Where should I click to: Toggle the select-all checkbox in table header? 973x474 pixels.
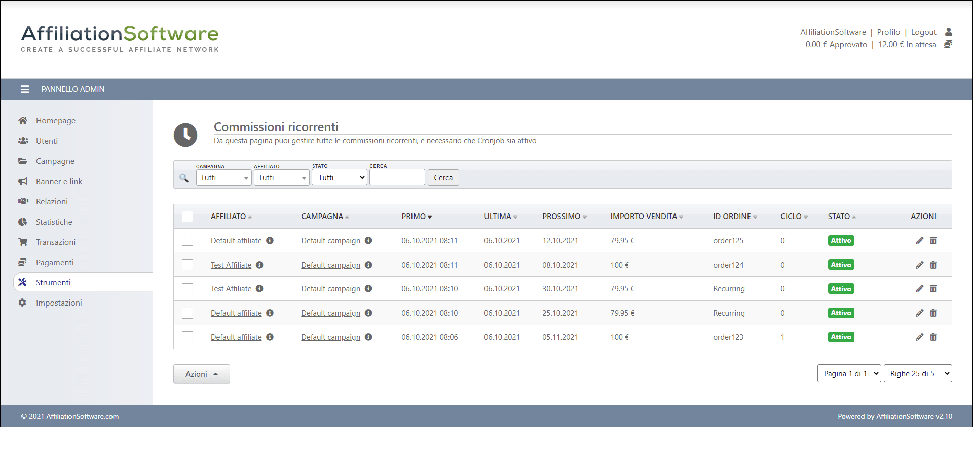(x=188, y=217)
